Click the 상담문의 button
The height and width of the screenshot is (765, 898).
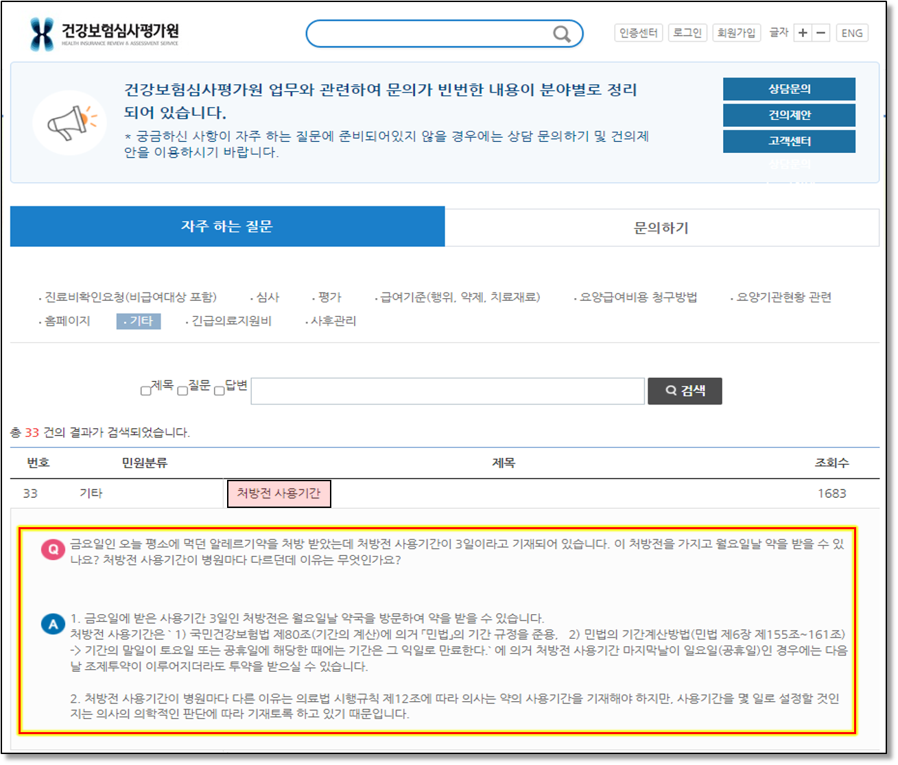pos(789,89)
